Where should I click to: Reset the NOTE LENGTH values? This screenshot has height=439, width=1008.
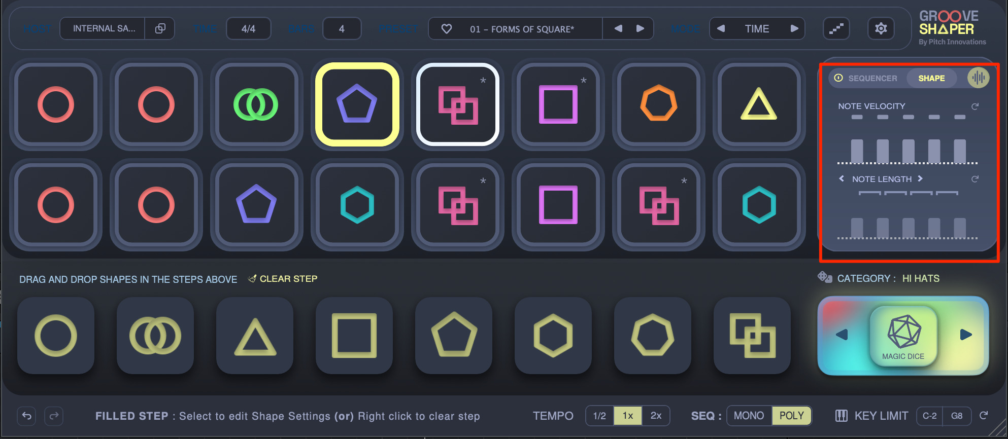point(975,179)
